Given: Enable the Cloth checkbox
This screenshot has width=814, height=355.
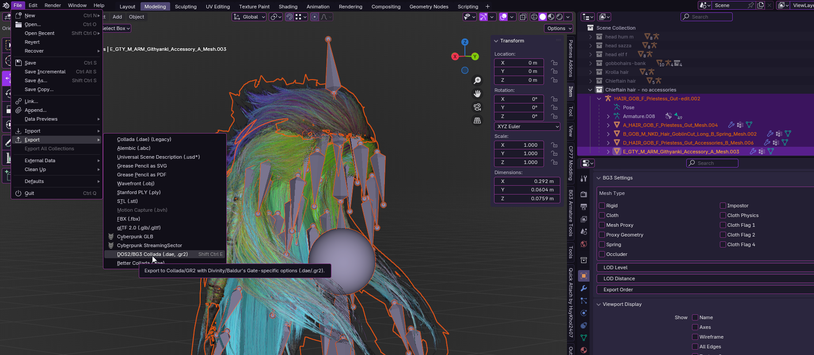Looking at the screenshot, I should (x=602, y=215).
